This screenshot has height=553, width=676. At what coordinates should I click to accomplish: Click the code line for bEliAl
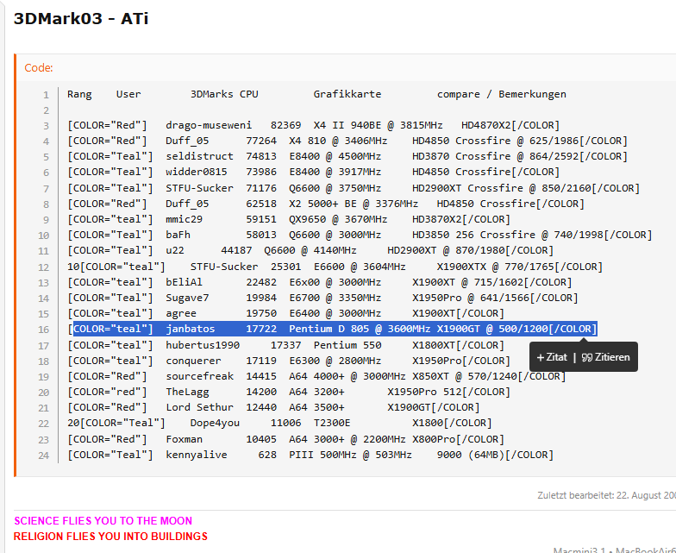[319, 282]
